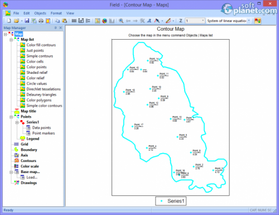Click the Open folder toolbar icon
This screenshot has height=215, width=279.
pos(16,21)
